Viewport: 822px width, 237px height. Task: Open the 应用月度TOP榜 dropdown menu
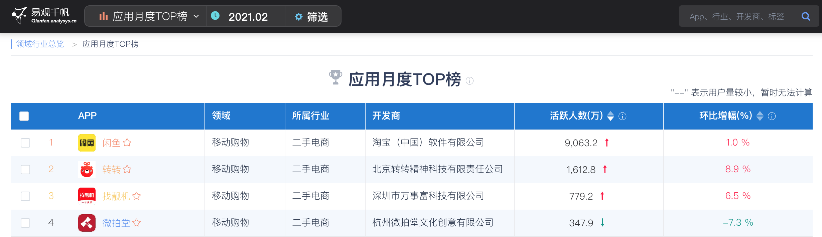(x=145, y=16)
